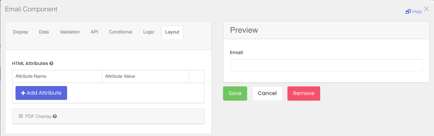Click the Email input field in Preview
434x136 pixels.
pos(326,66)
